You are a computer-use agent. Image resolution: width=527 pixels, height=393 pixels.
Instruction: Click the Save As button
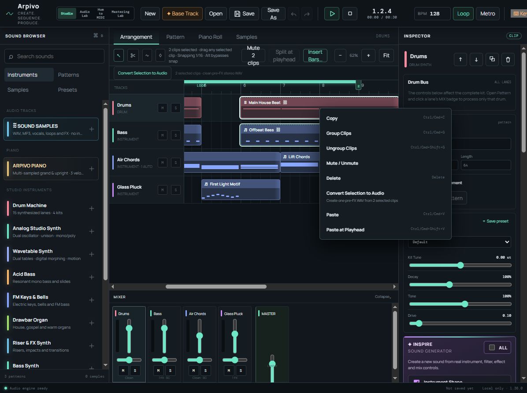tap(273, 14)
